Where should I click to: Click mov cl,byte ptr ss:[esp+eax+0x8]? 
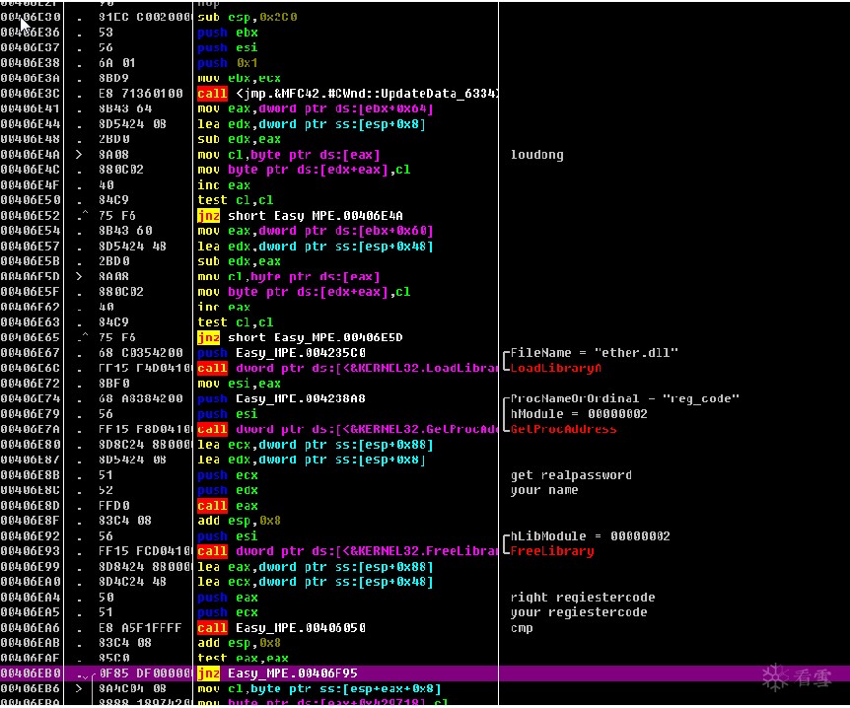319,689
